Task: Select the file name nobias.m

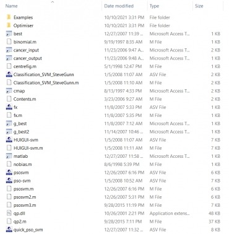Action: [x=23, y=165]
